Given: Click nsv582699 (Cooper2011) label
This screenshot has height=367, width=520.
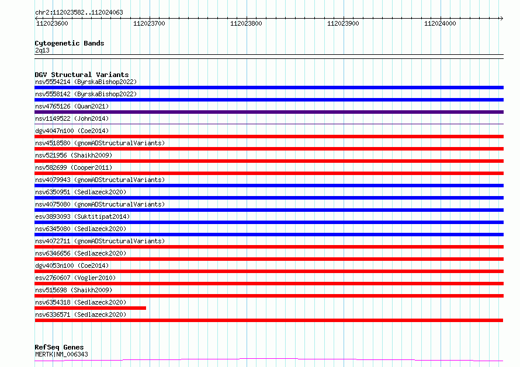Looking at the screenshot, I should pos(74,167).
